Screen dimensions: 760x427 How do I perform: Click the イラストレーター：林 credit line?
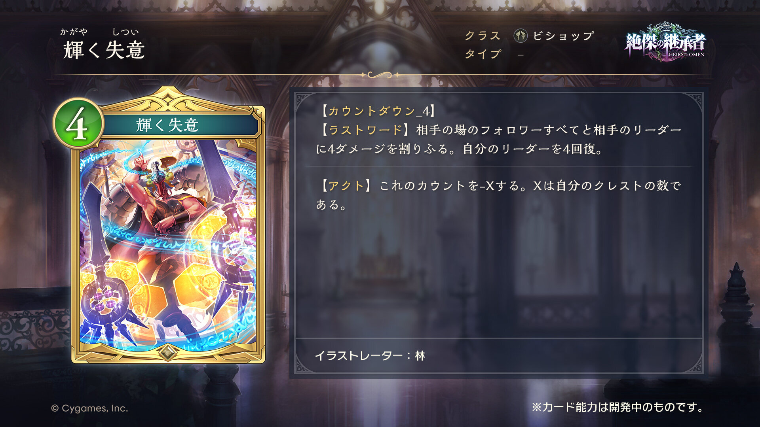(x=370, y=356)
